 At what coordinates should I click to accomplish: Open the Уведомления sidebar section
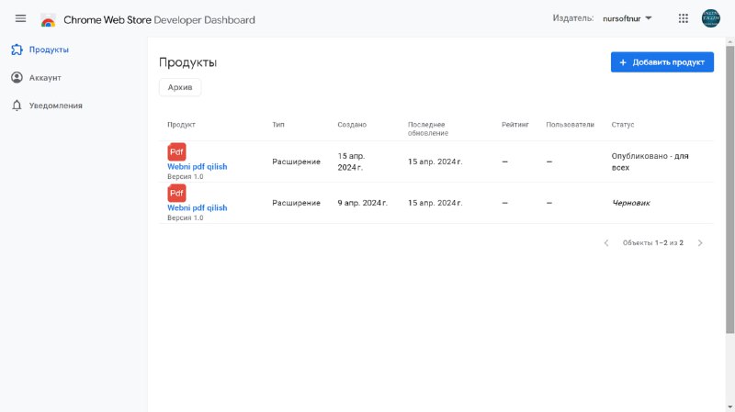56,106
